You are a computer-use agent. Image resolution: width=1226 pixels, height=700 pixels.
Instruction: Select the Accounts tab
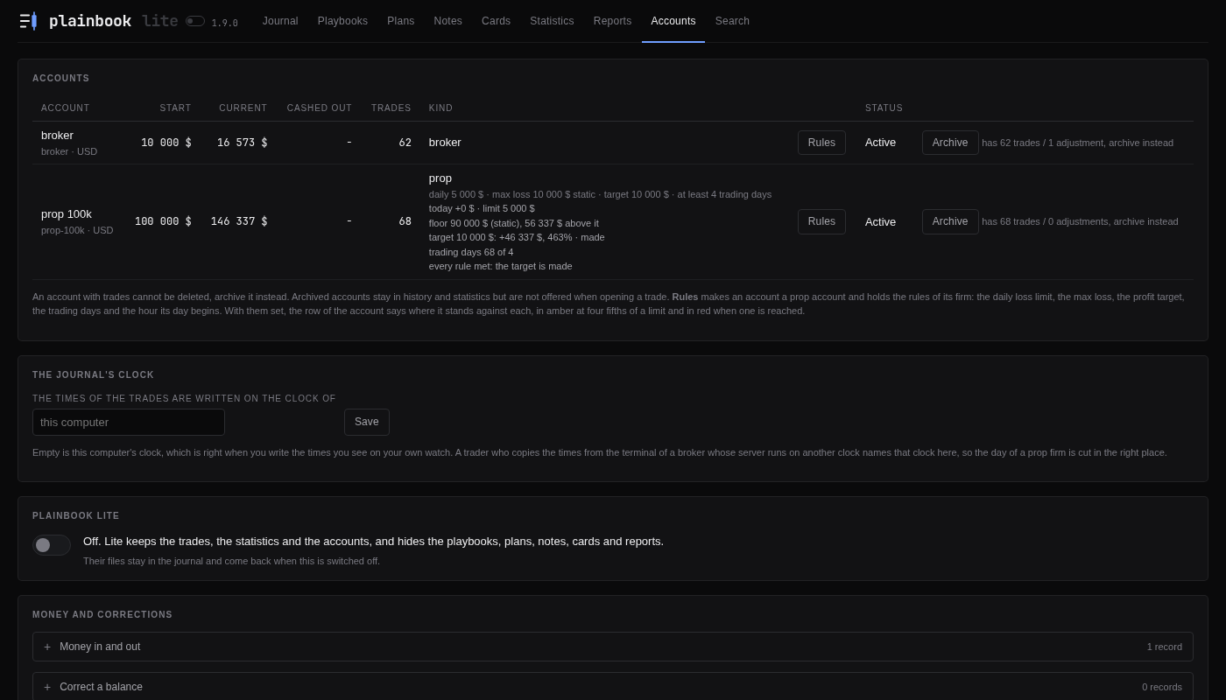(673, 21)
